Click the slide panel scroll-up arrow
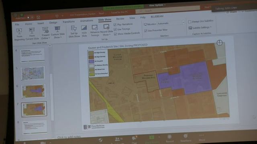 click(50, 46)
